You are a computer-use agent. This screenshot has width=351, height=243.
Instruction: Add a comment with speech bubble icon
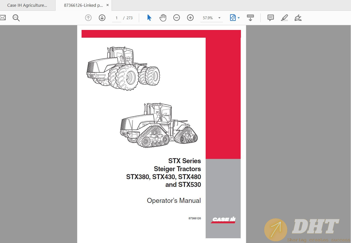[270, 18]
